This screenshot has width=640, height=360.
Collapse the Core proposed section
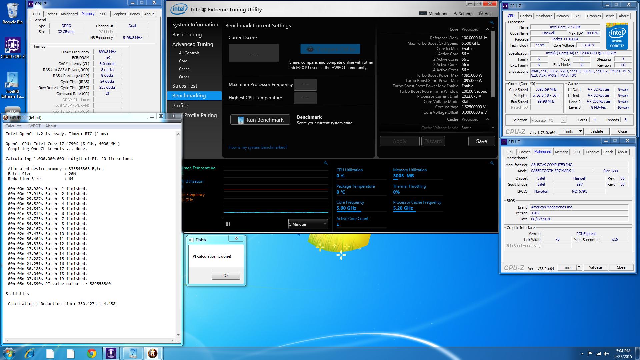coord(487,29)
